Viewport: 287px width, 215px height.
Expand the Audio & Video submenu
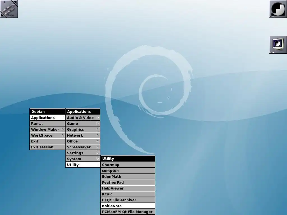pyautogui.click(x=83, y=118)
